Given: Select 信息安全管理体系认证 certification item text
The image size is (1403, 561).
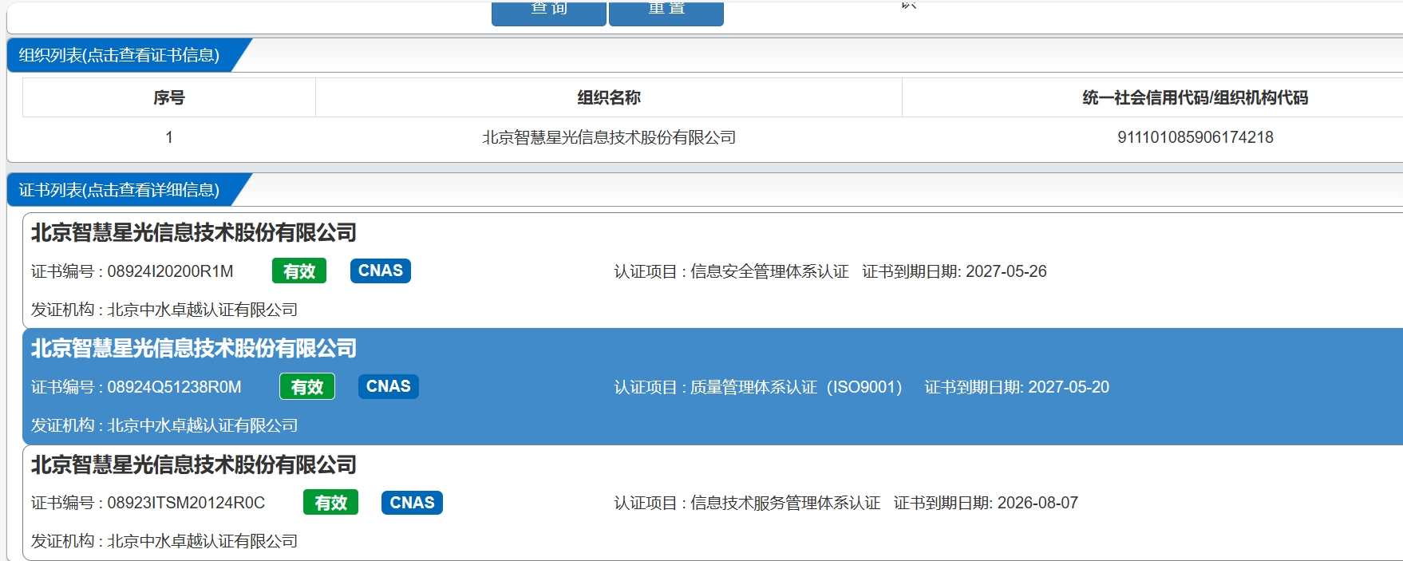Looking at the screenshot, I should tap(769, 271).
